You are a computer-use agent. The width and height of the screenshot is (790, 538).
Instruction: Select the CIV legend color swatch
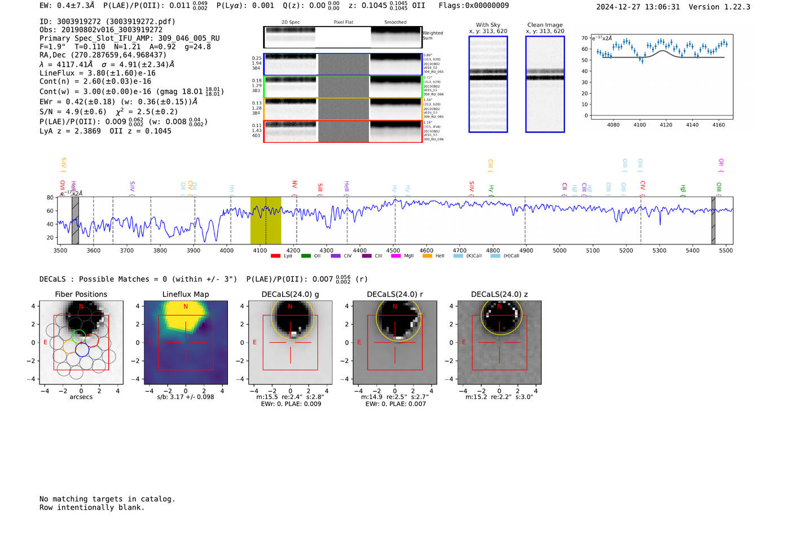click(336, 256)
